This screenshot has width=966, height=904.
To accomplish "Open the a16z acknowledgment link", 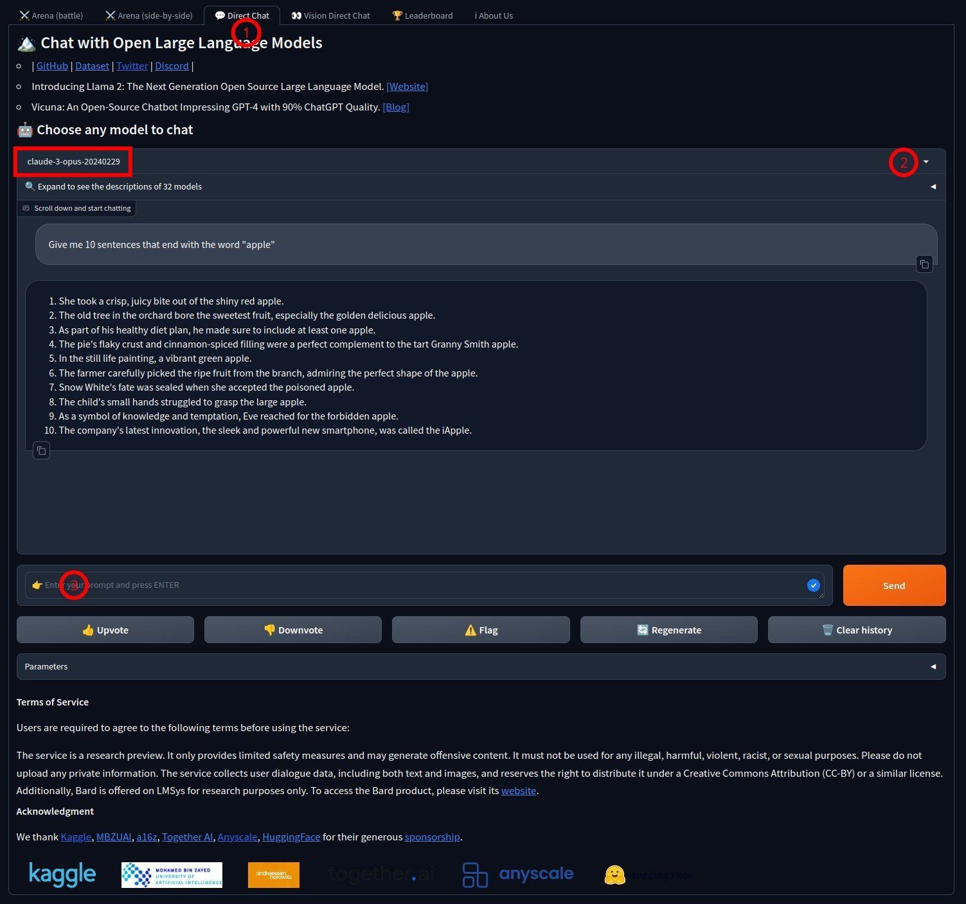I will click(x=147, y=837).
